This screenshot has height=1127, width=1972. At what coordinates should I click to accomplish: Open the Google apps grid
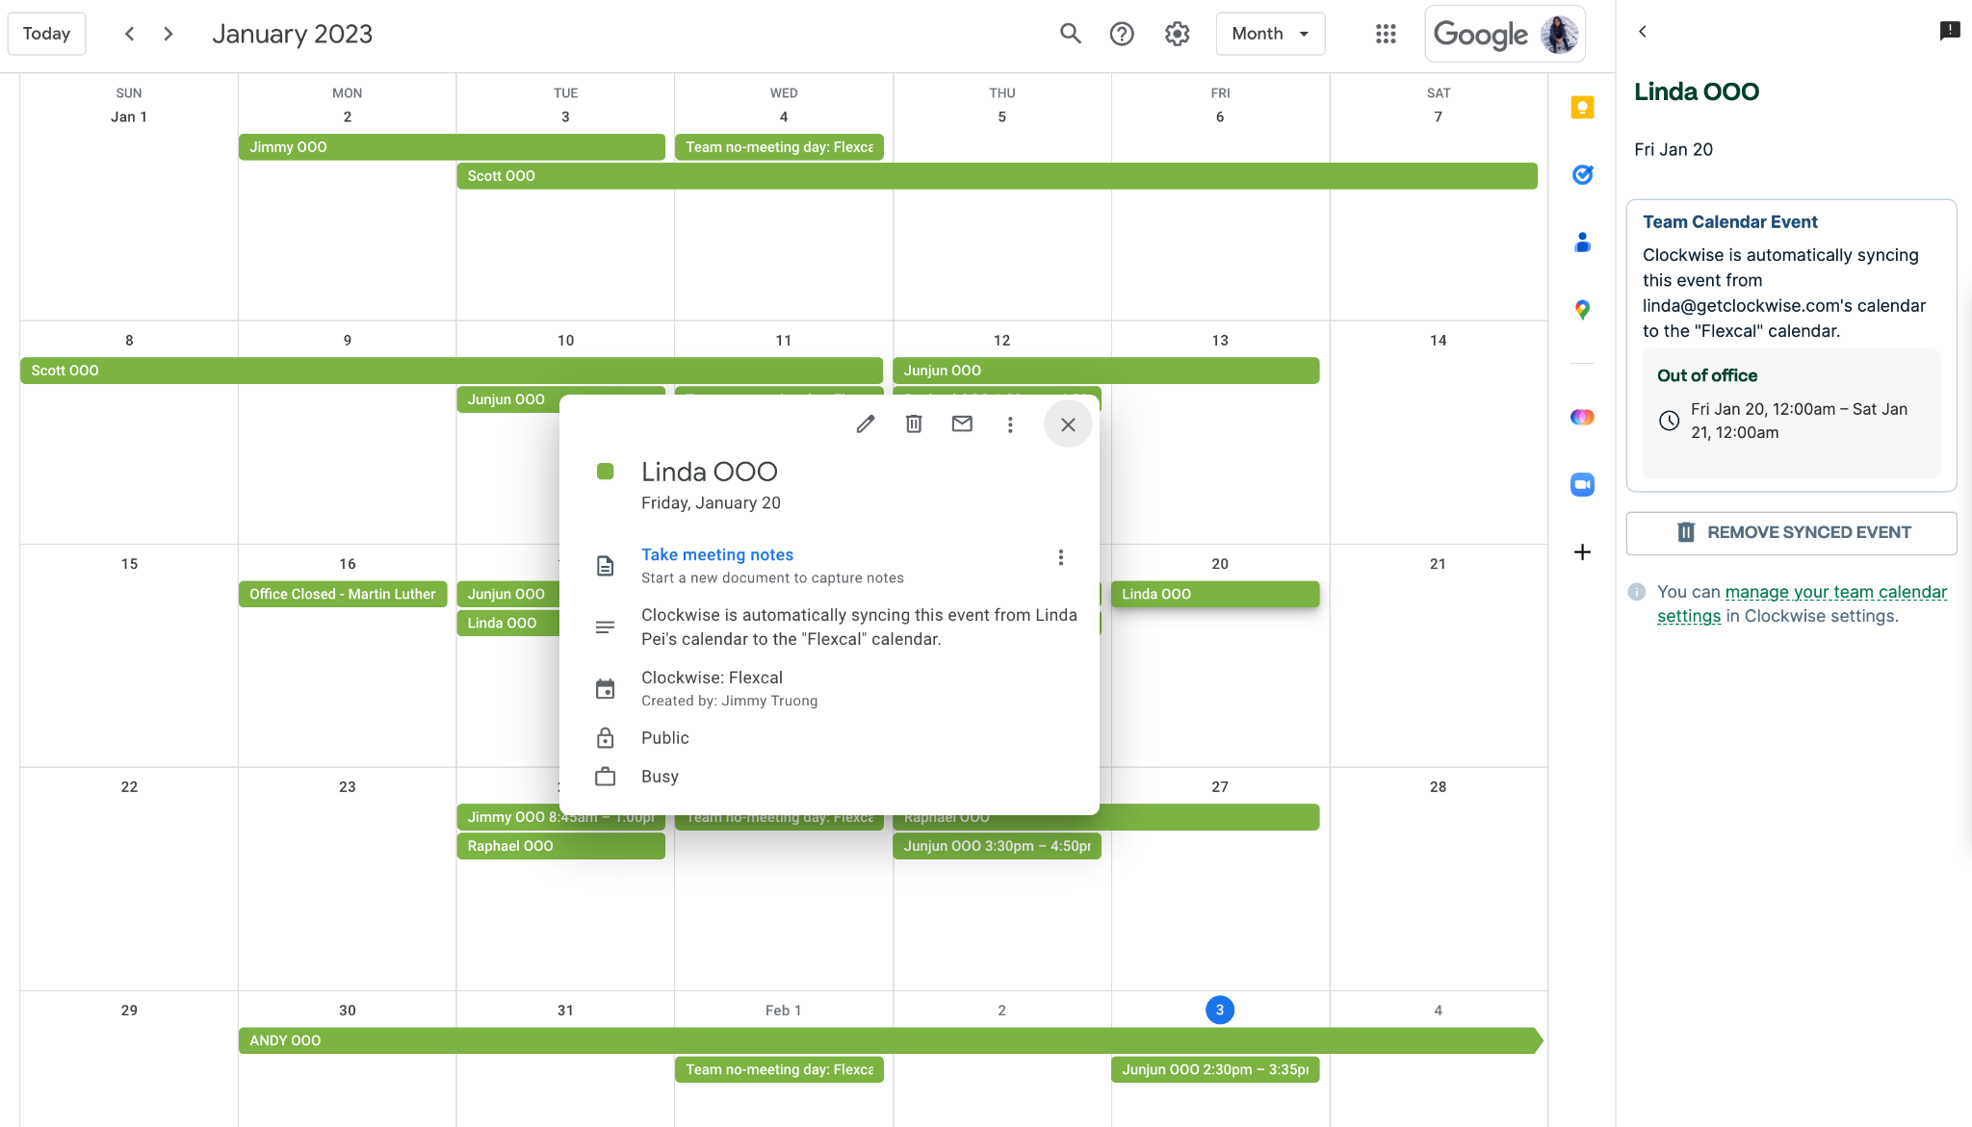click(x=1386, y=33)
